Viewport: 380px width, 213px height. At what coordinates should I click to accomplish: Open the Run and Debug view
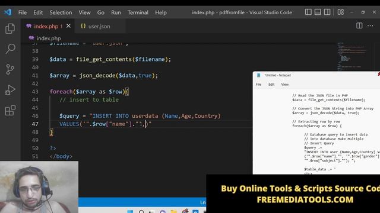pyautogui.click(x=10, y=90)
